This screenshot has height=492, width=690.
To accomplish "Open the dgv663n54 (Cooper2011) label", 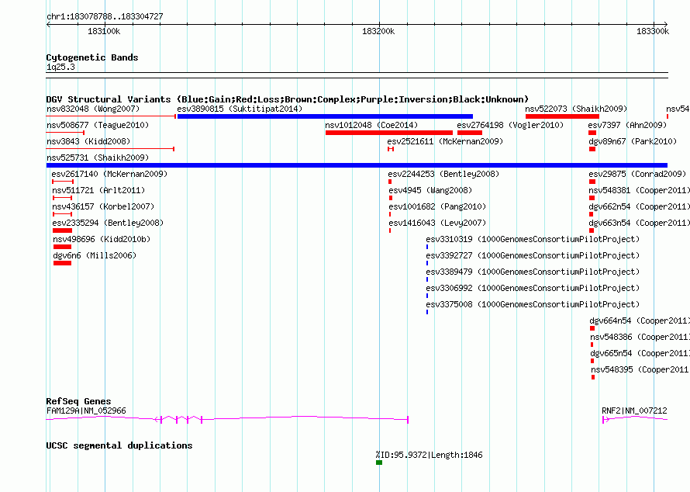I will (639, 223).
